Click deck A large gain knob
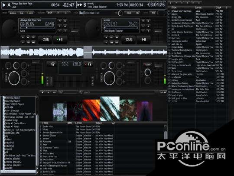234x176 pixels. point(14,78)
